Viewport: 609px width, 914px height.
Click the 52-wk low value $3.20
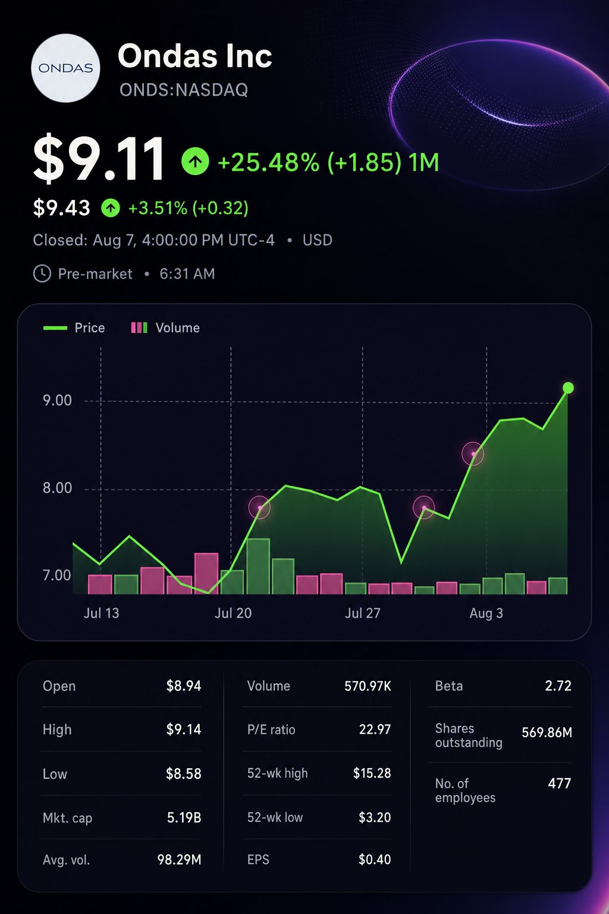point(375,817)
